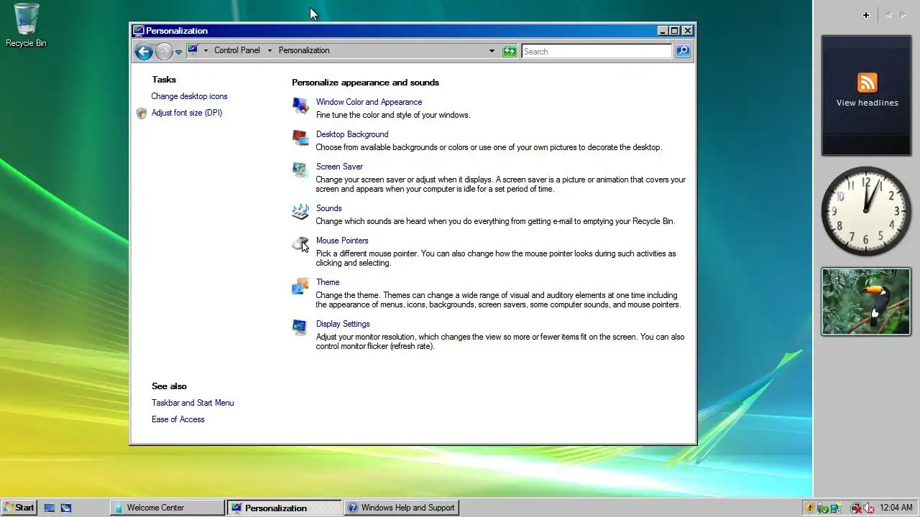Screen dimensions: 920x517
Task: Click inside the Search box
Action: 597,51
